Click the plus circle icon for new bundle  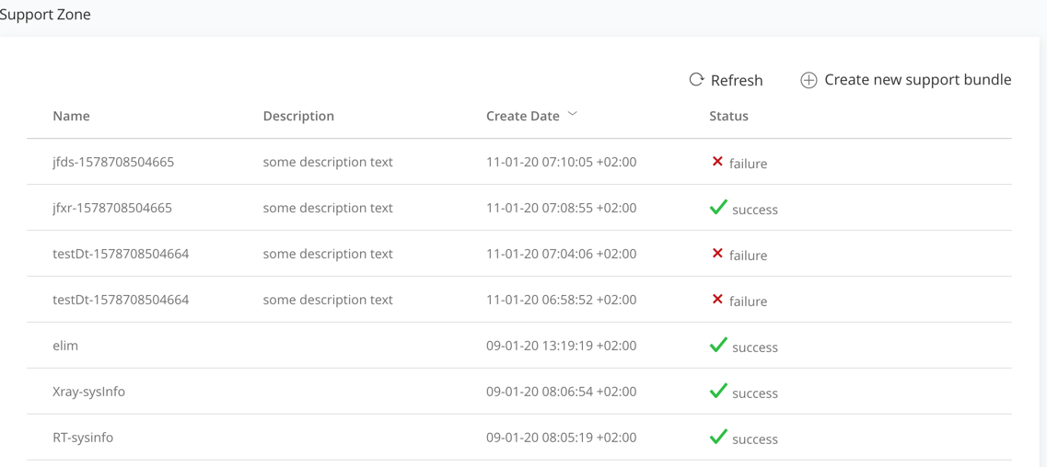tap(809, 81)
